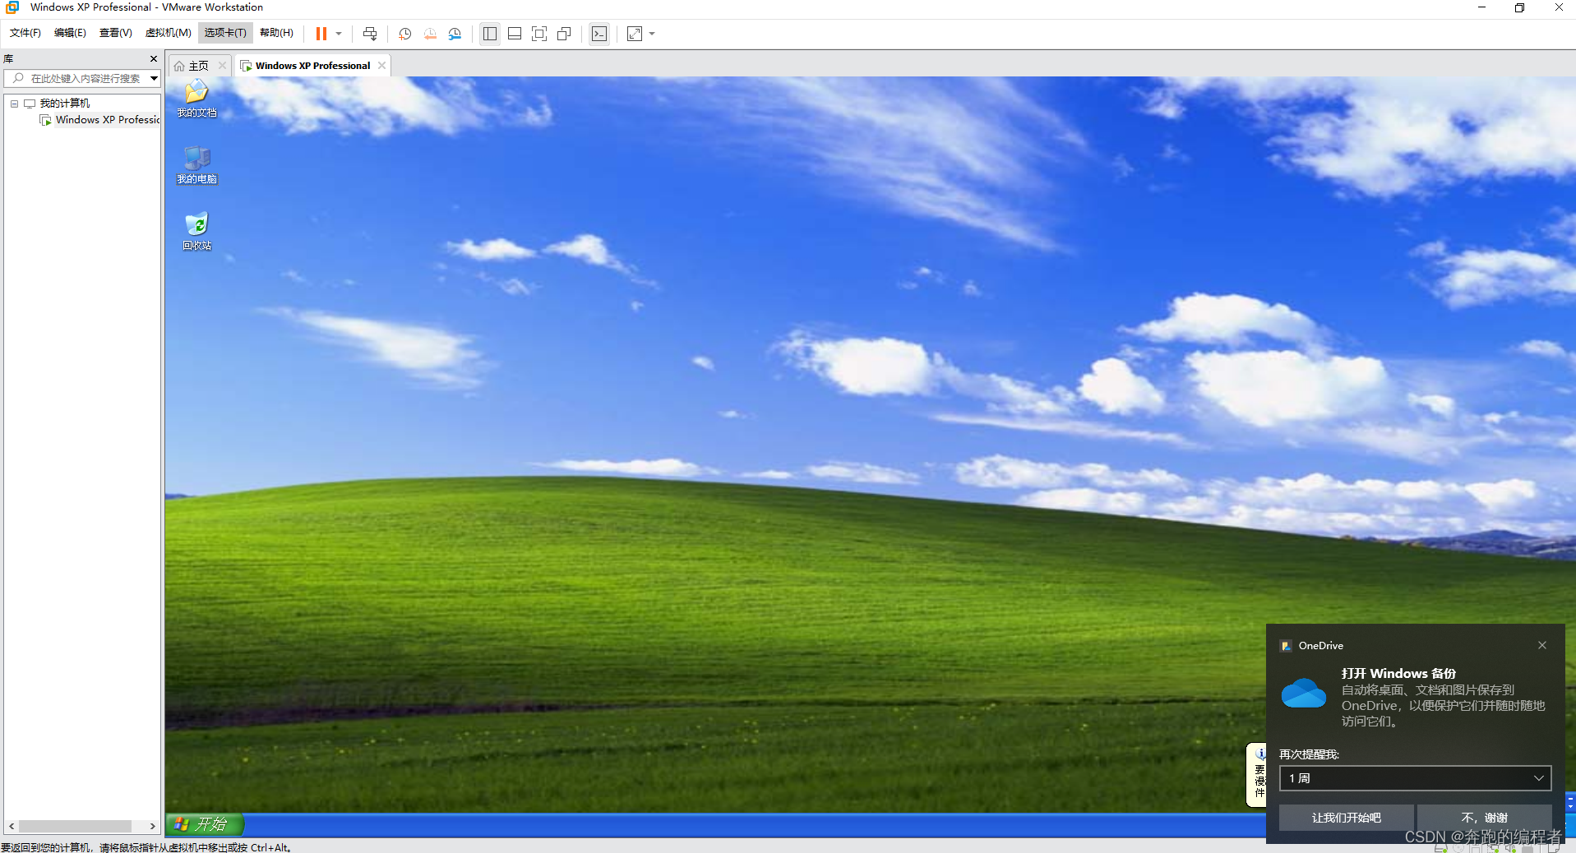This screenshot has height=853, width=1576.
Task: Click the home icon on the 主页 tab
Action: (x=179, y=66)
